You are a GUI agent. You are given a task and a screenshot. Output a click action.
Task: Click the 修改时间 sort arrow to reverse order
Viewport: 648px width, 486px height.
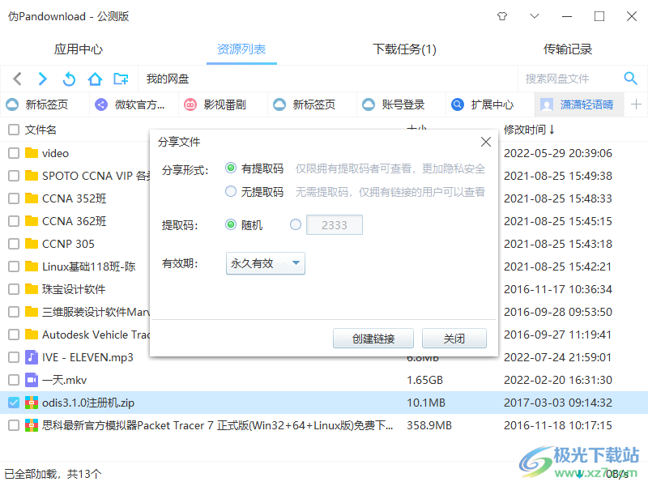click(551, 129)
